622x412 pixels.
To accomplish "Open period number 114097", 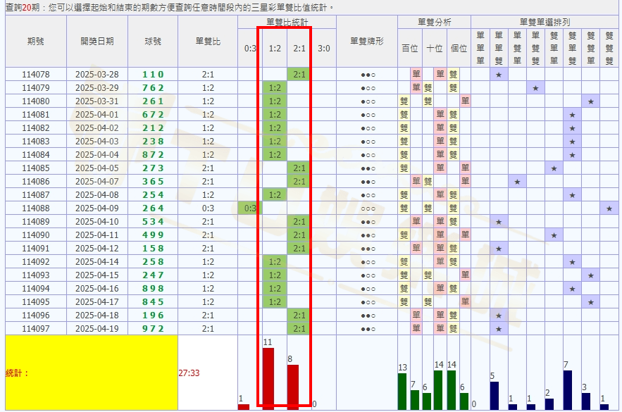I will [x=35, y=329].
